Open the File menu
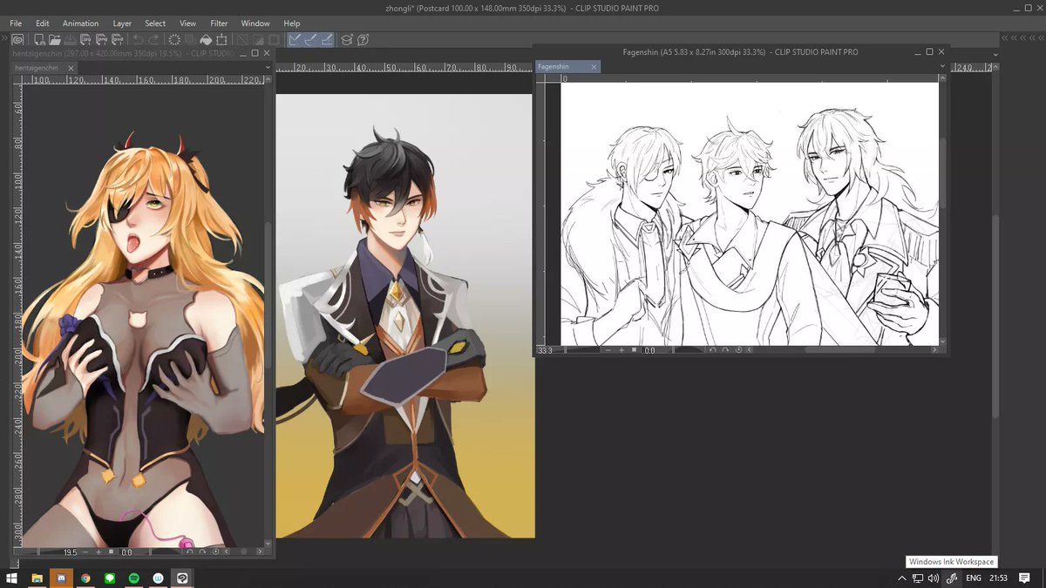Viewport: 1046px width, 588px height. [x=16, y=24]
